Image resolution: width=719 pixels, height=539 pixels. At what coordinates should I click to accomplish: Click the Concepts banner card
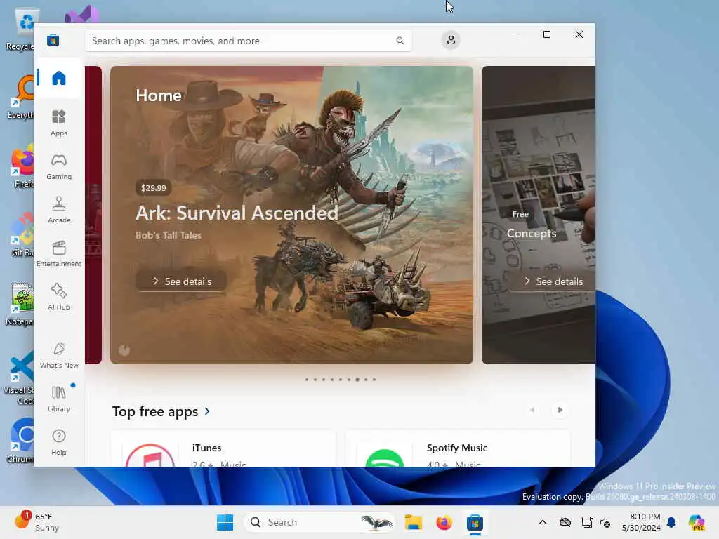tap(539, 215)
